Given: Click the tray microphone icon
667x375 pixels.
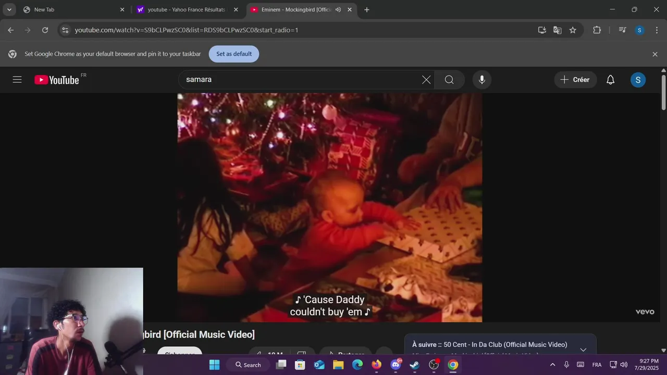Looking at the screenshot, I should [566, 365].
